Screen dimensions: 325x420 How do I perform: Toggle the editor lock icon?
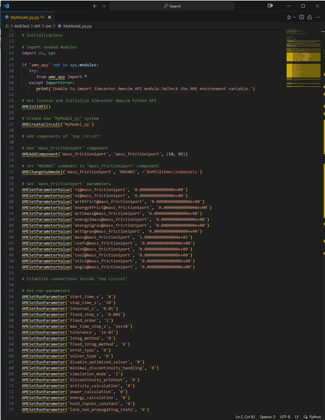pos(310,17)
